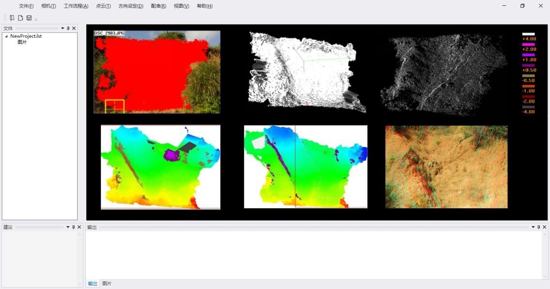The image size is (550, 289).
Task: Close the 文件 panel
Action: point(74,29)
